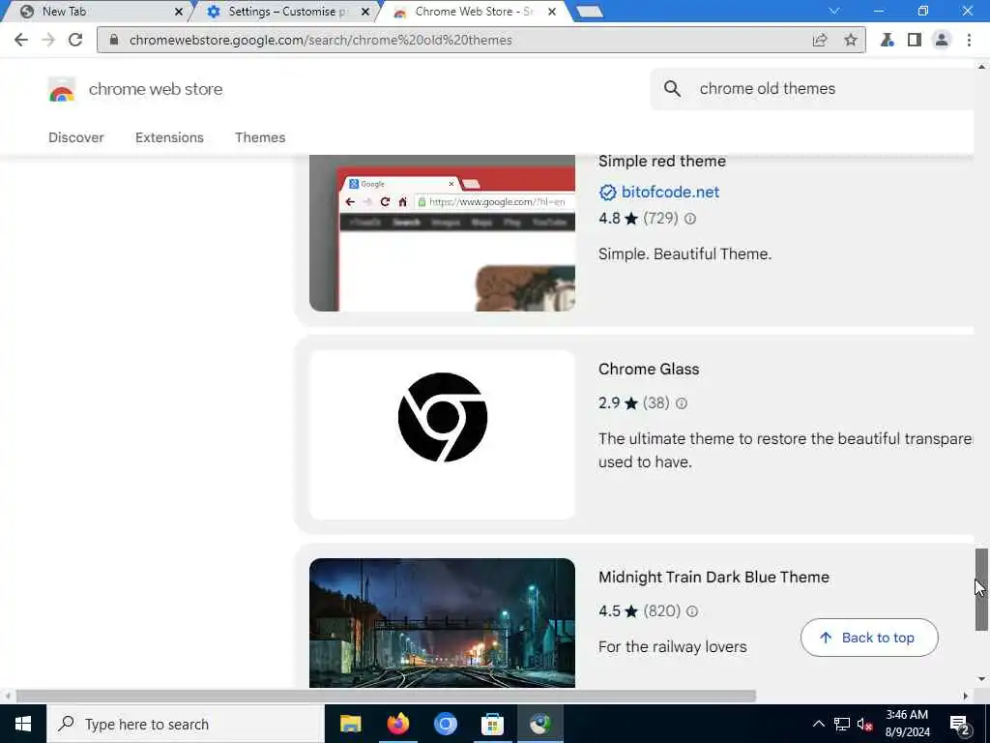Viewport: 990px width, 743px height.
Task: Click the horizontal scrollbar thumb
Action: click(386, 696)
